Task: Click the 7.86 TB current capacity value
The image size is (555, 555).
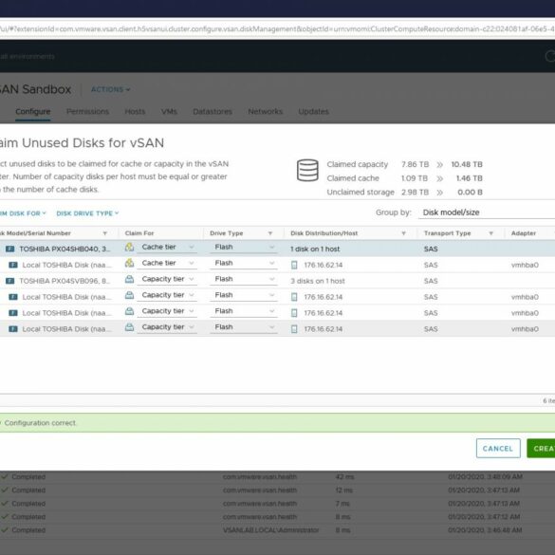Action: (x=415, y=164)
